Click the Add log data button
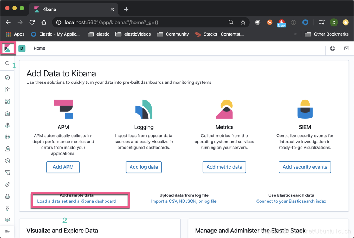This screenshot has height=238, width=354. click(x=144, y=167)
